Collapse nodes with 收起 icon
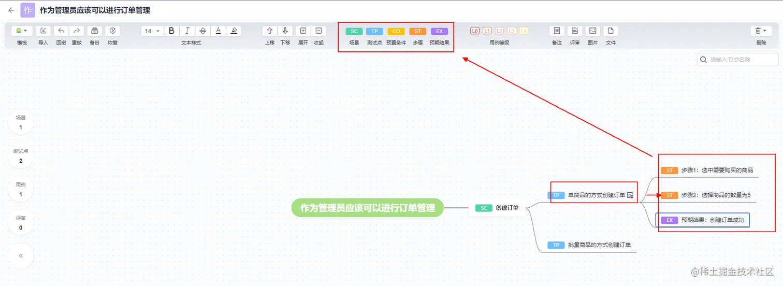The width and height of the screenshot is (783, 286). point(318,31)
